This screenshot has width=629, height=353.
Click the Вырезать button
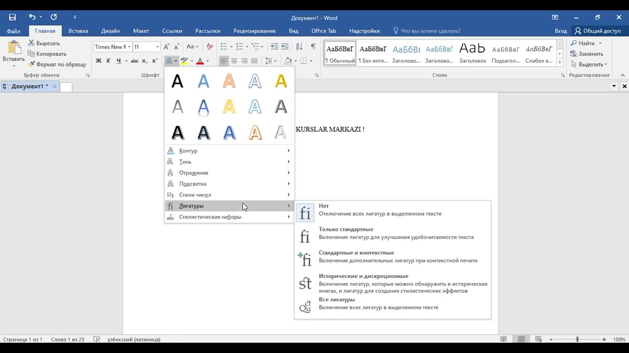pos(44,43)
